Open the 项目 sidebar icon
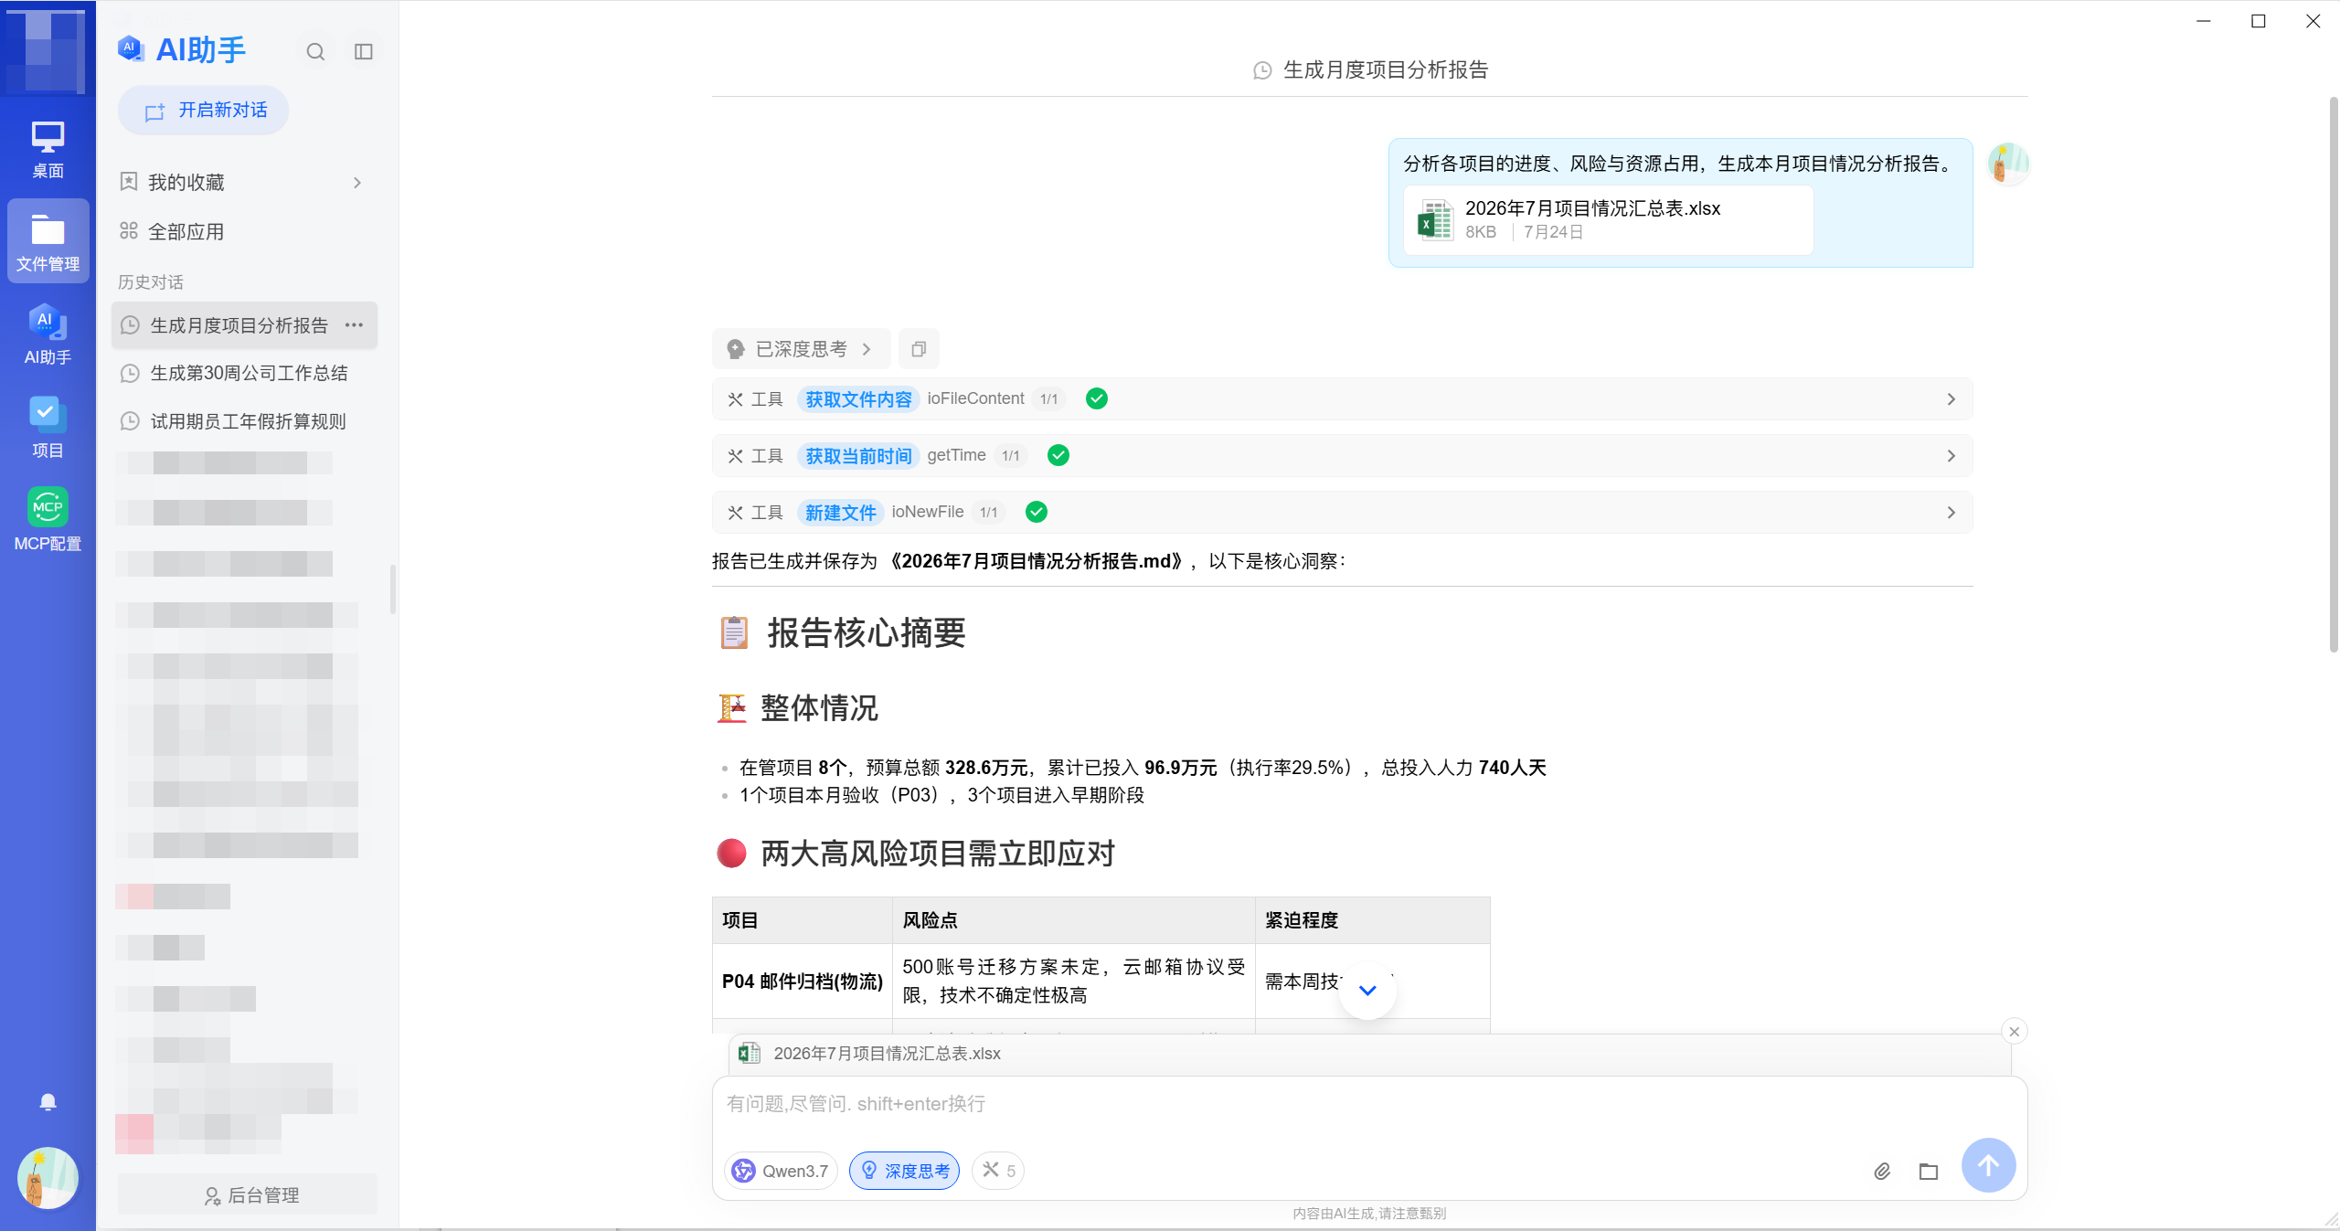Screen dimensions: 2340x1231 tap(48, 428)
